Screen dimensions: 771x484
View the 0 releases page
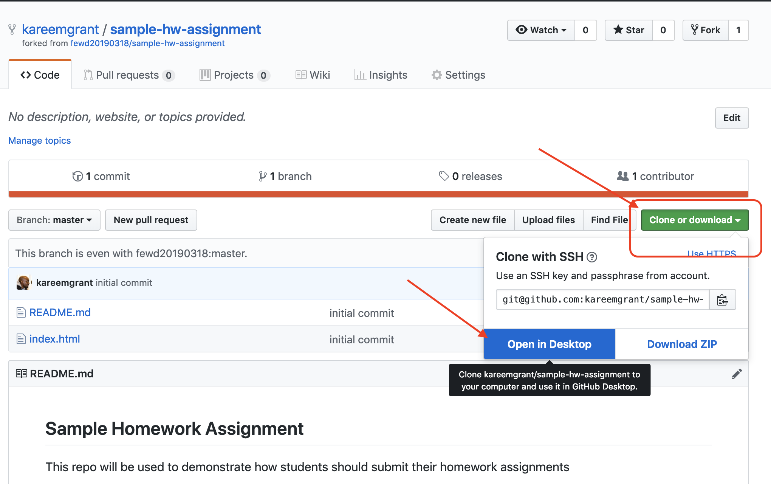point(470,176)
